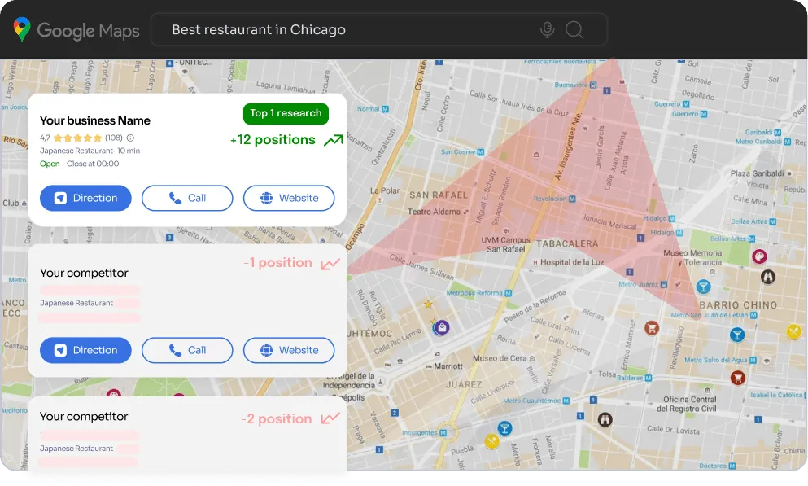
Task: Click the -2 position text
Action: point(276,418)
